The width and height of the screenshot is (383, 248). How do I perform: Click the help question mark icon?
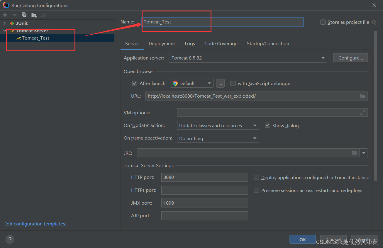(10, 239)
